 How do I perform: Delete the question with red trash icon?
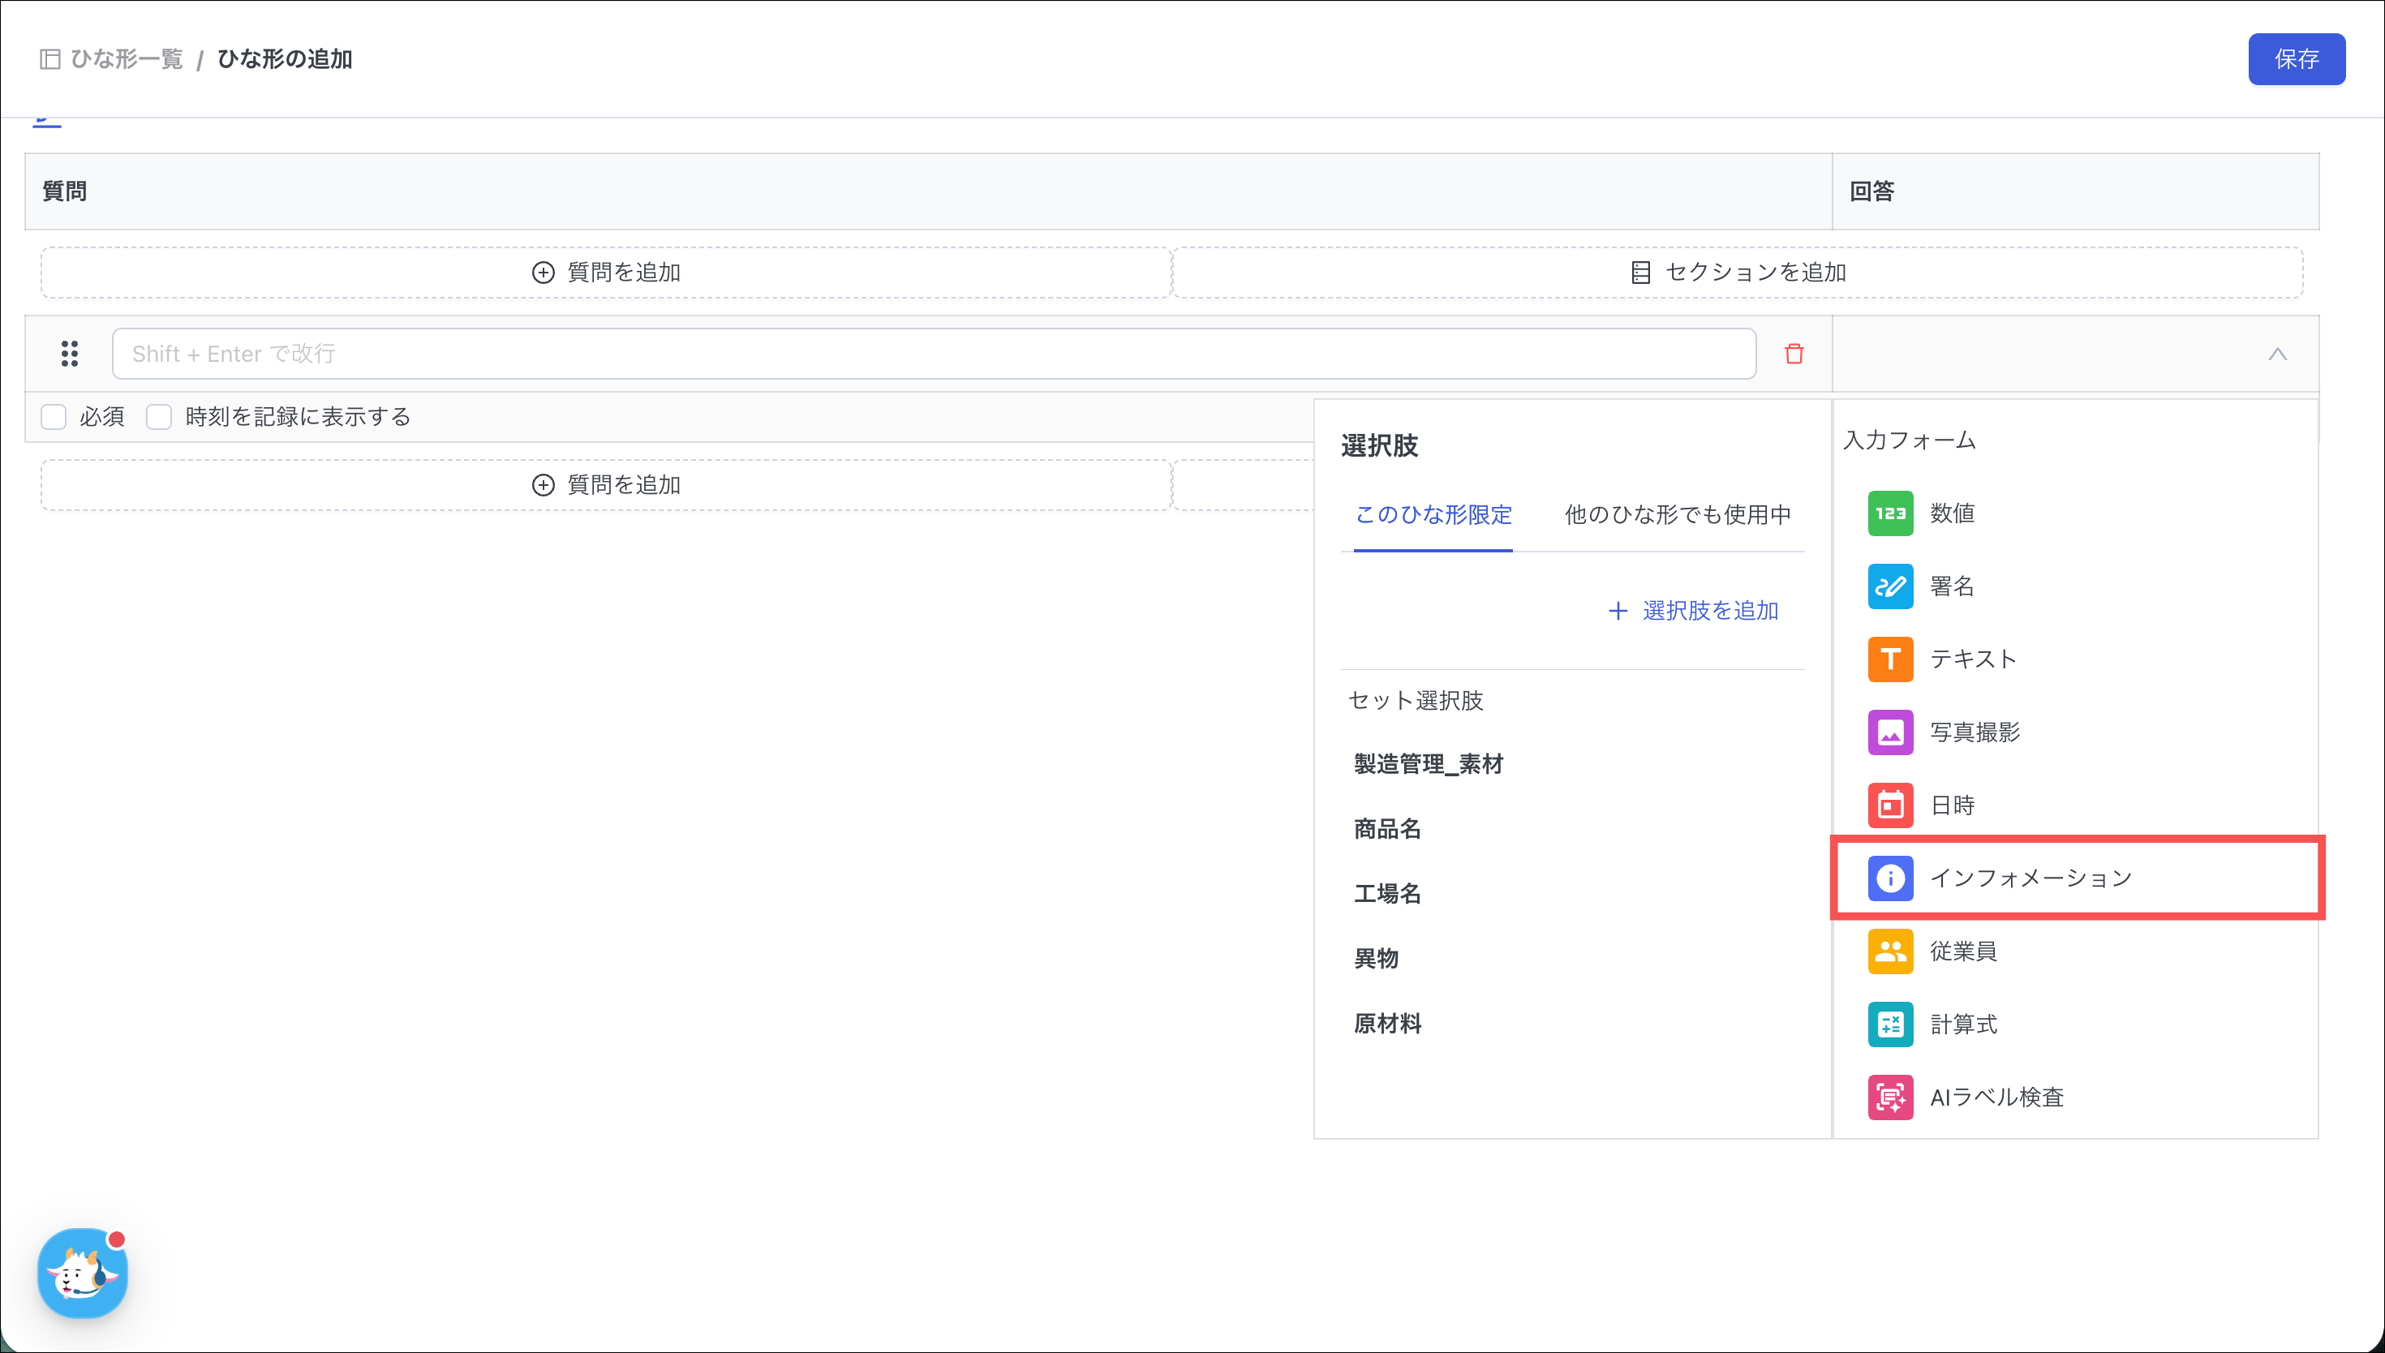(1793, 354)
